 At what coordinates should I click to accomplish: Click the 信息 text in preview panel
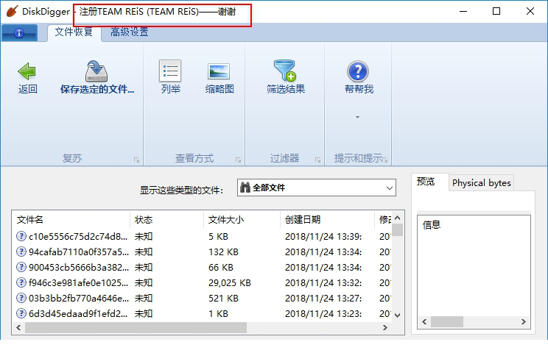click(x=432, y=224)
